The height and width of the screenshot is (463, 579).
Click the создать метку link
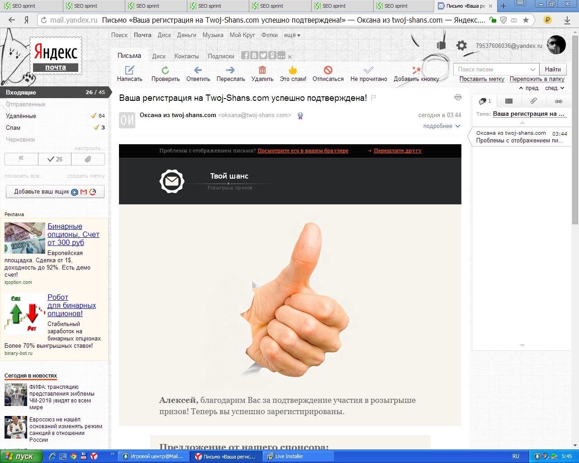point(86,176)
